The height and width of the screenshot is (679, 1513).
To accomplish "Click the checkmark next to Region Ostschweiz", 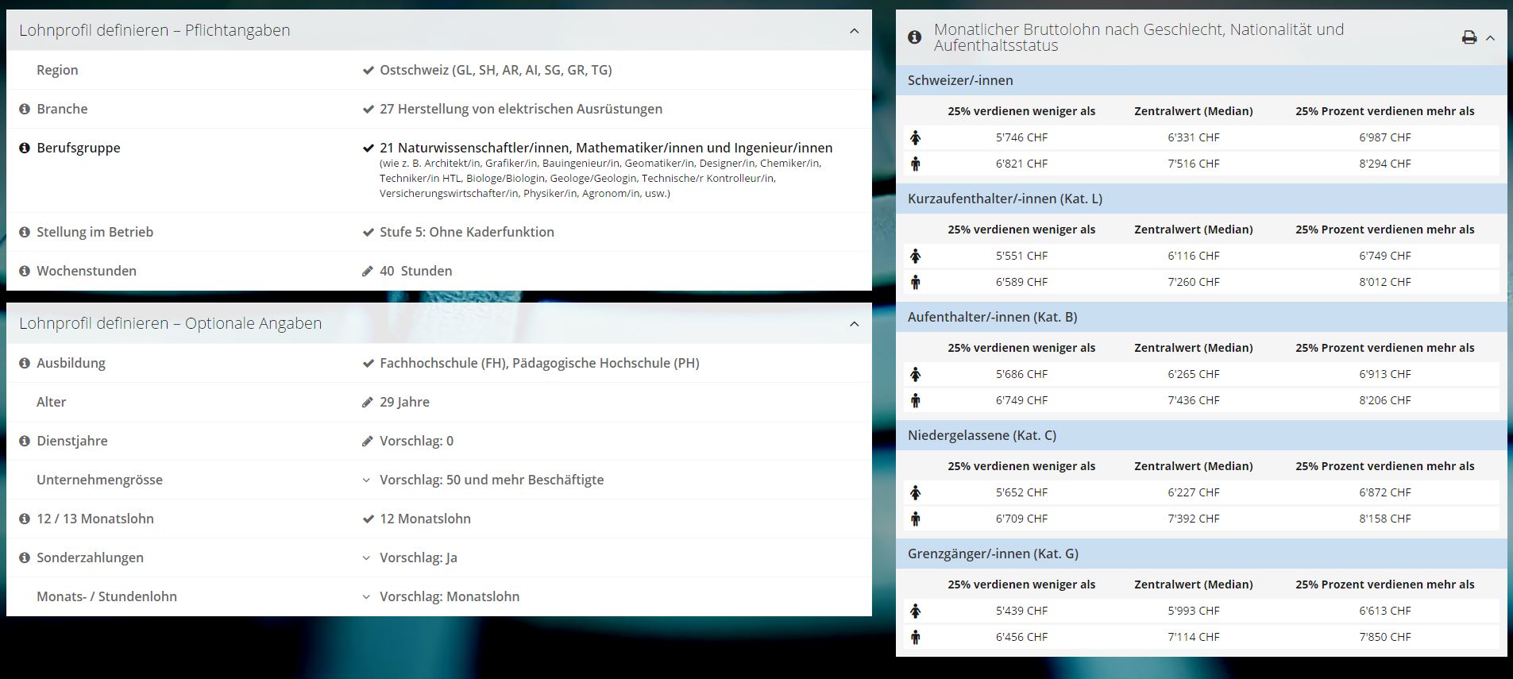I will pos(368,70).
